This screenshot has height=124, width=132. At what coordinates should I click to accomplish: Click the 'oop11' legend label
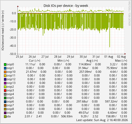tap(11, 76)
